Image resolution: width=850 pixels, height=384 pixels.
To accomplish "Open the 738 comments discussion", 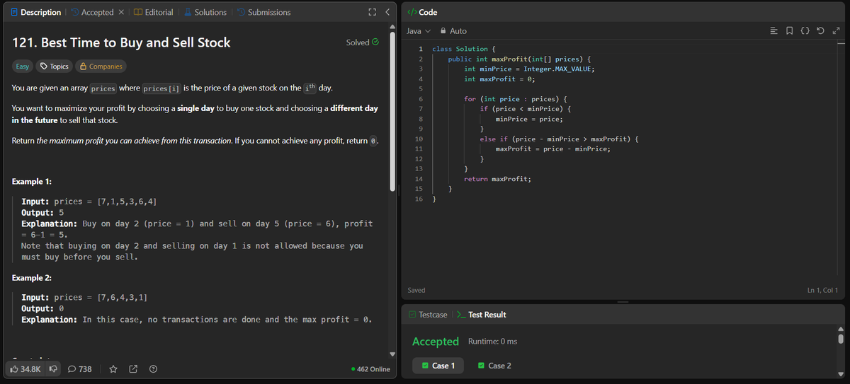I will (x=80, y=368).
